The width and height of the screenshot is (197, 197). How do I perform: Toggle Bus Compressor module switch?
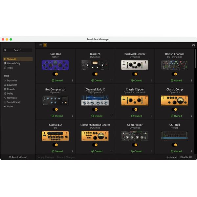[x=55, y=109]
